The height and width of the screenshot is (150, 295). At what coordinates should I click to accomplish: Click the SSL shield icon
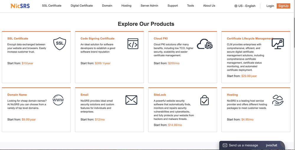tap(60, 44)
